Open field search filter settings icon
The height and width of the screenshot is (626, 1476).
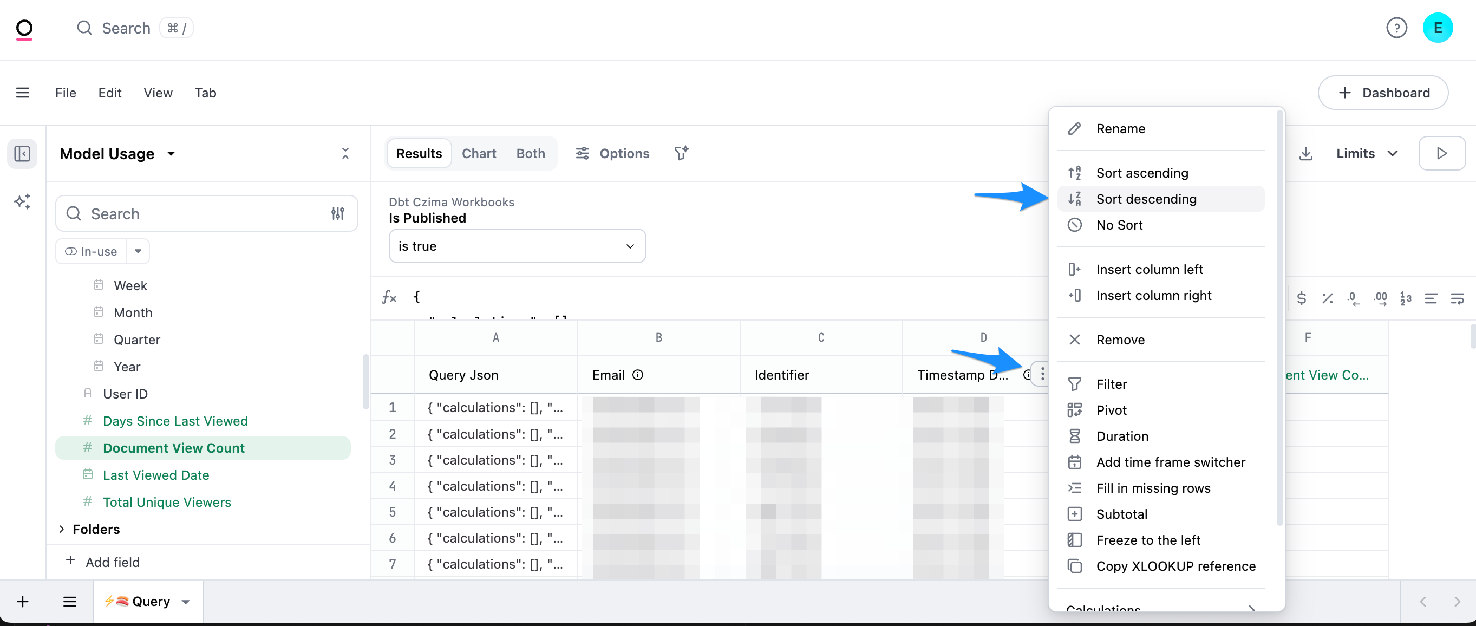click(337, 214)
